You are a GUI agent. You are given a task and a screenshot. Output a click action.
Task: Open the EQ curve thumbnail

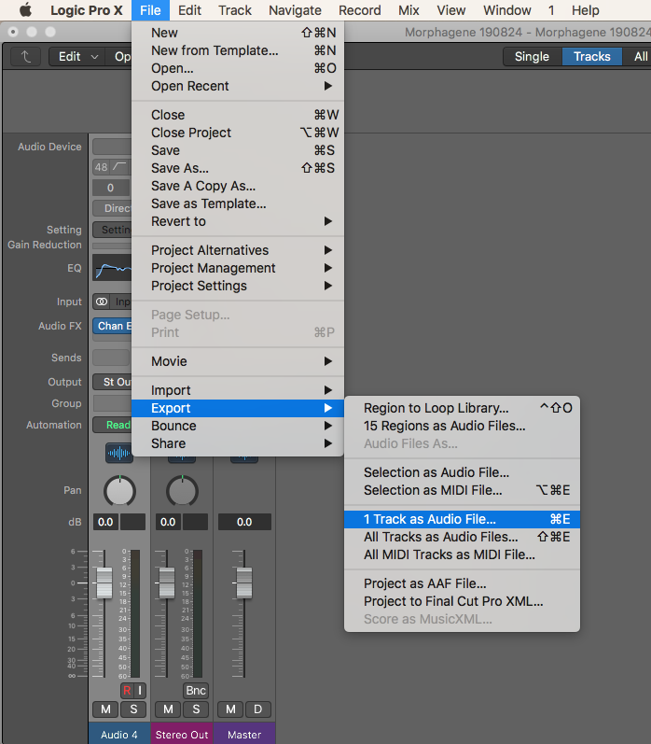112,268
